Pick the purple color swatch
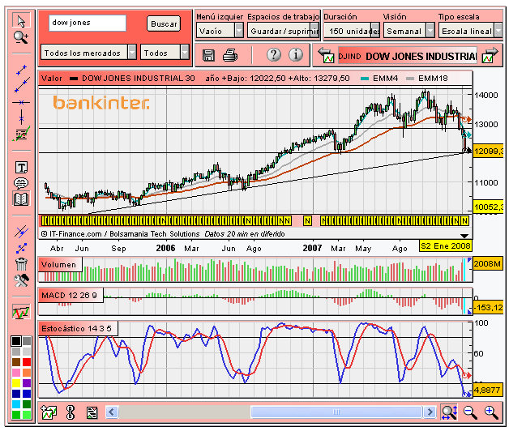Screen dimensions: 509x431 [27, 383]
